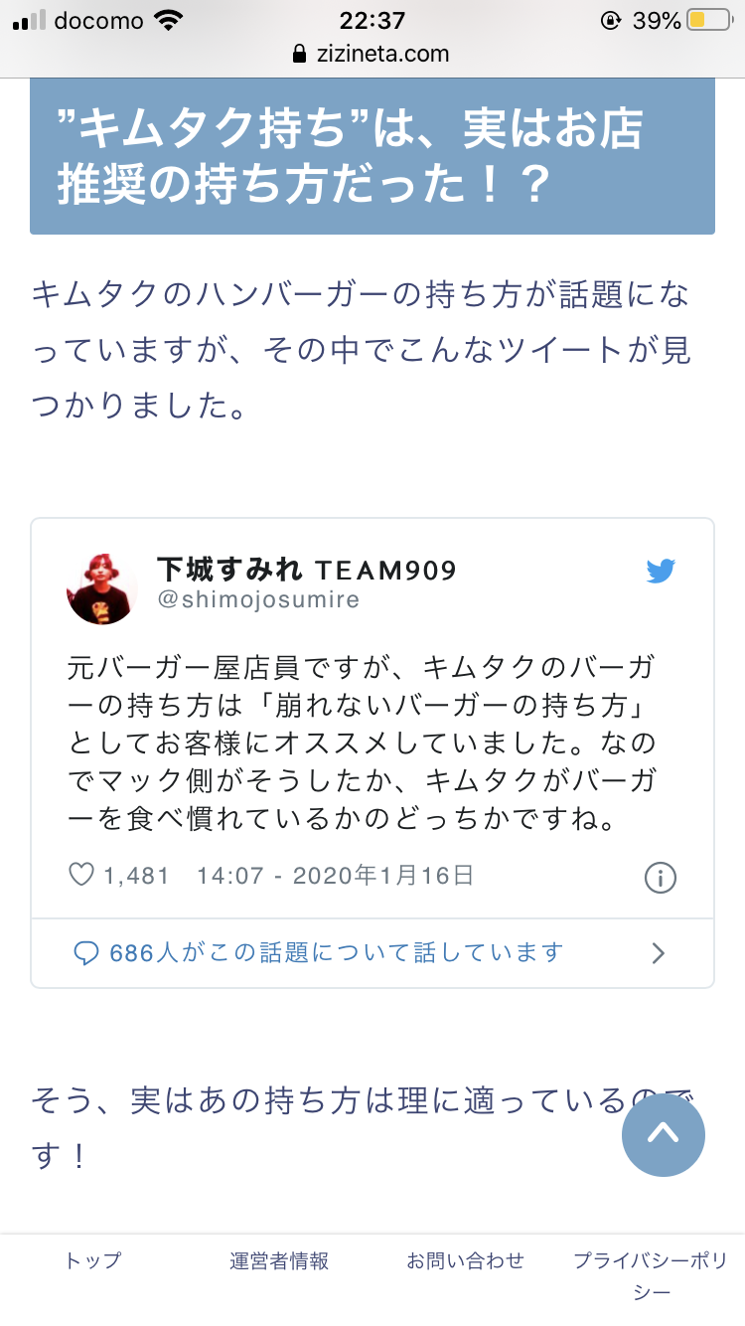Open tweet info circle icon
The height and width of the screenshot is (1326, 745).
[x=661, y=878]
